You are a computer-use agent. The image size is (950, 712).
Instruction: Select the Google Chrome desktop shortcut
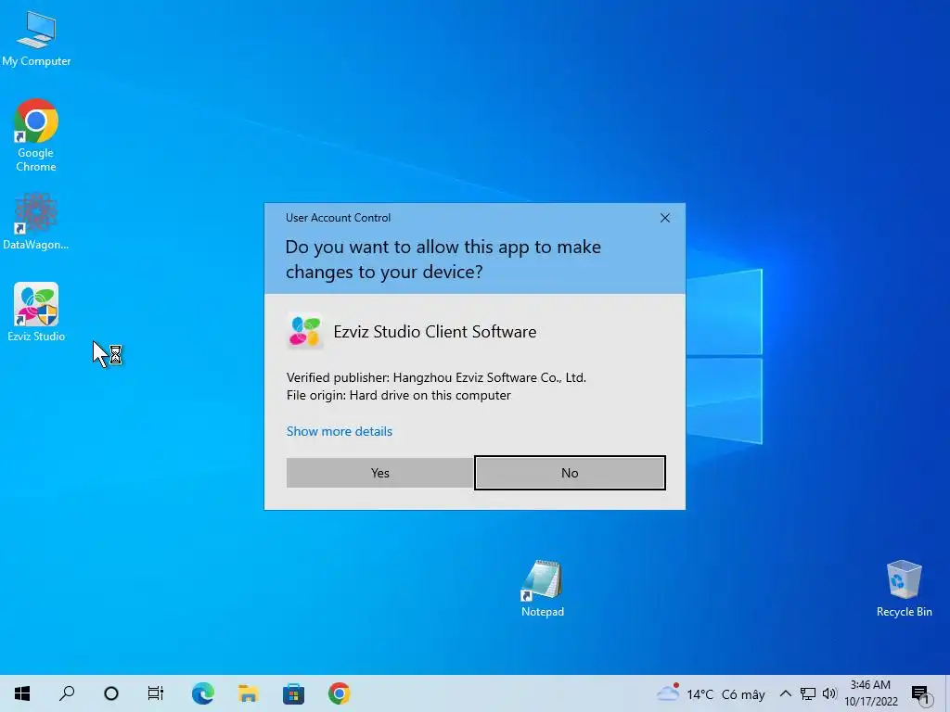(x=36, y=135)
